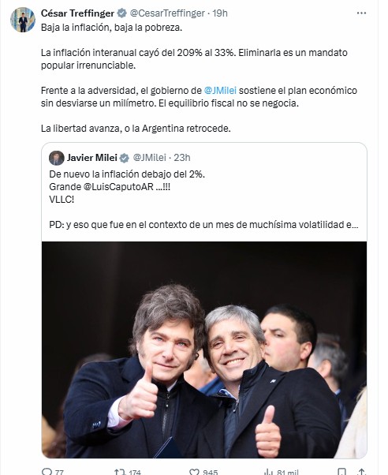388x475 pixels.
Task: Click Javier Milei's small avatar
Action: click(57, 158)
